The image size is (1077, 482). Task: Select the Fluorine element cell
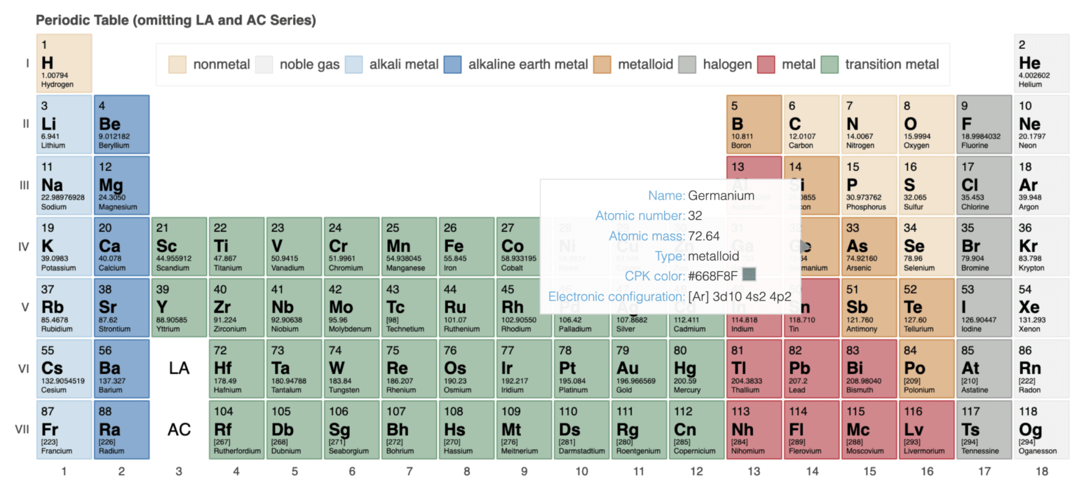tap(984, 124)
